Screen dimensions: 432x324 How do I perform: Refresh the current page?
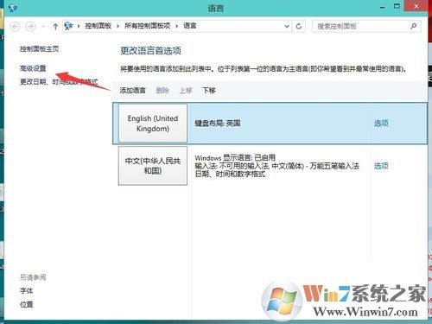pyautogui.click(x=299, y=26)
